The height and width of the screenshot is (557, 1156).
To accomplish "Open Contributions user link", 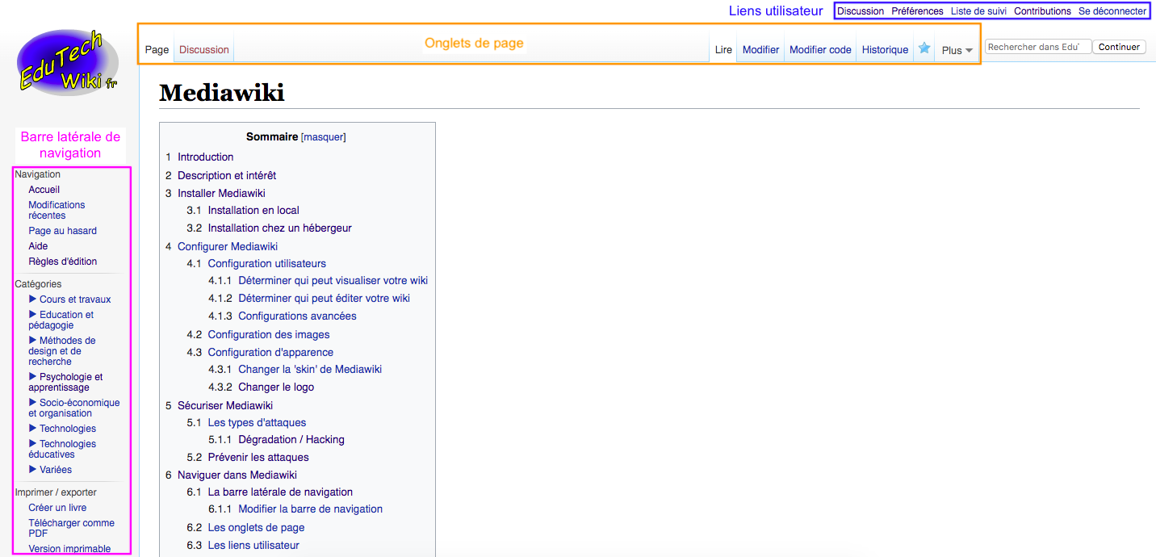I will 1042,11.
